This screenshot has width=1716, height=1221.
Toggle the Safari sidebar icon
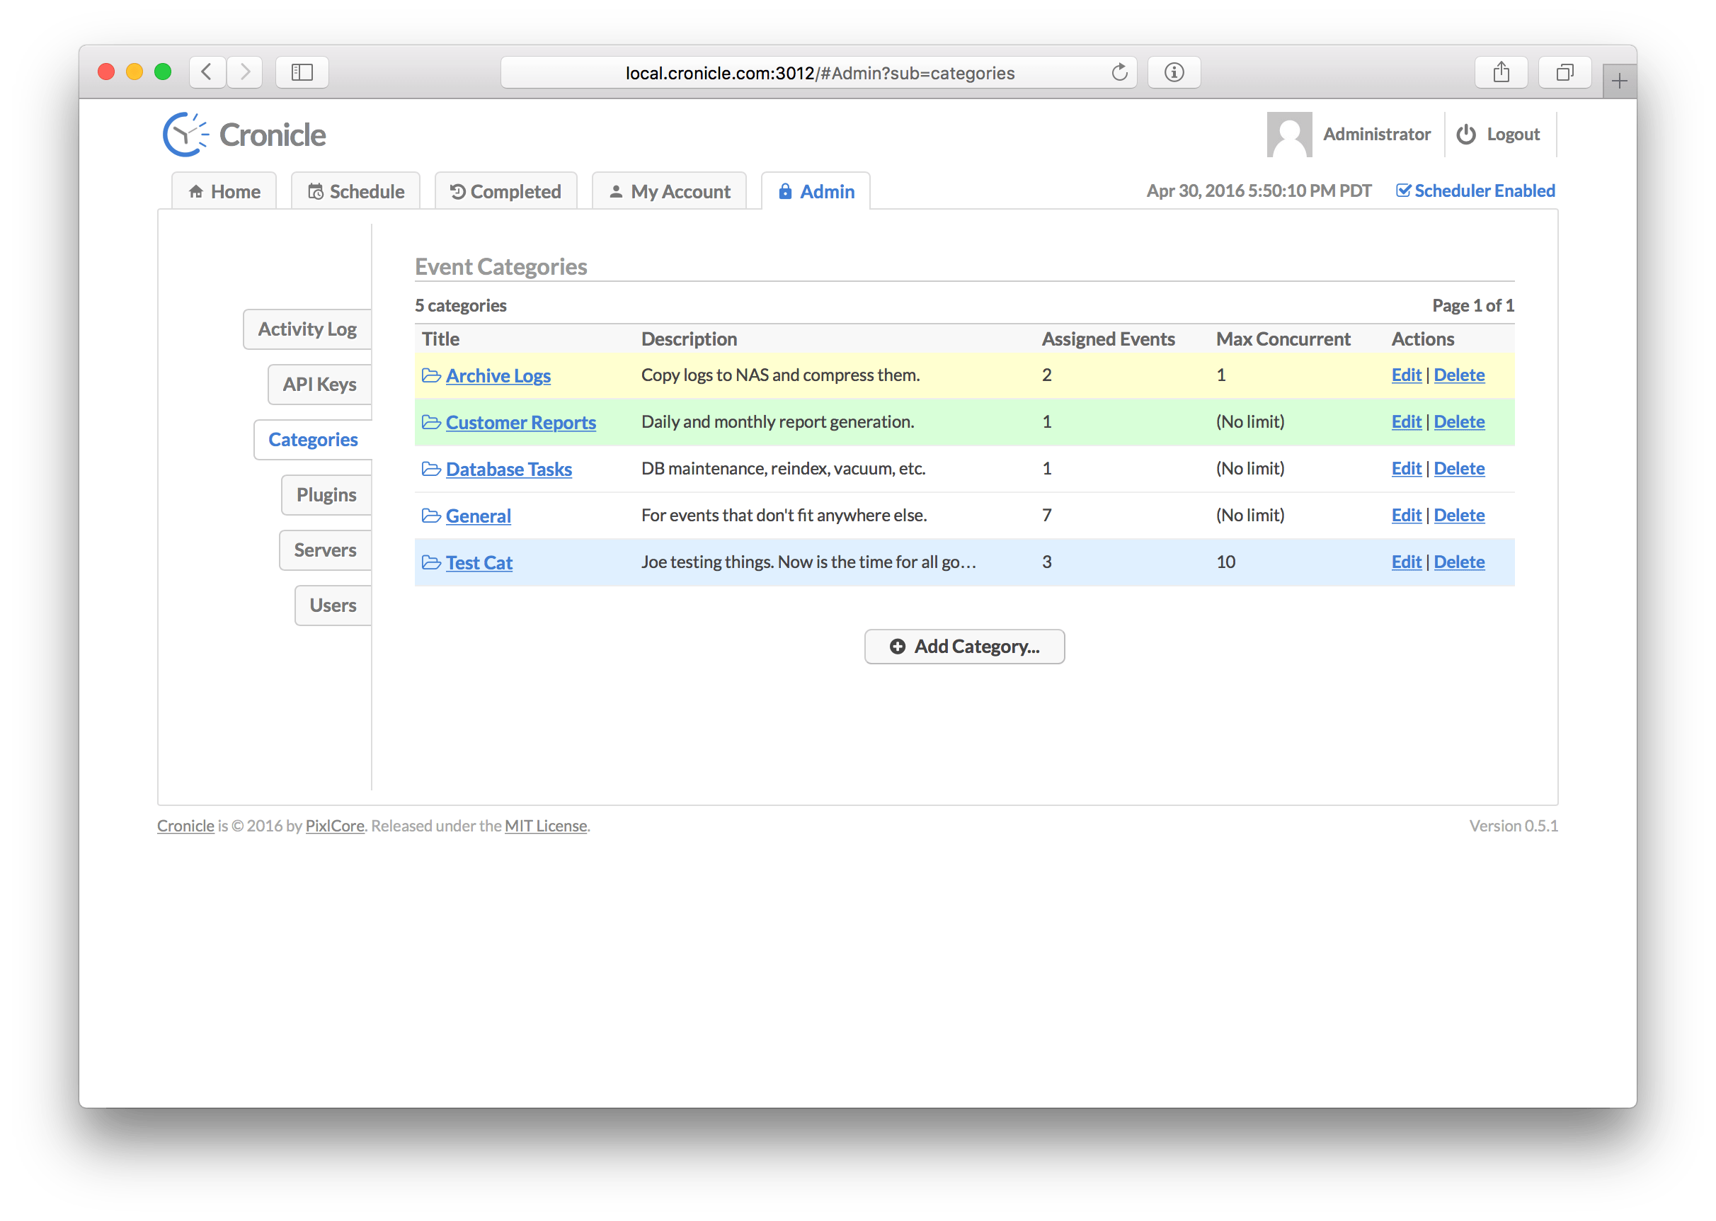click(302, 73)
